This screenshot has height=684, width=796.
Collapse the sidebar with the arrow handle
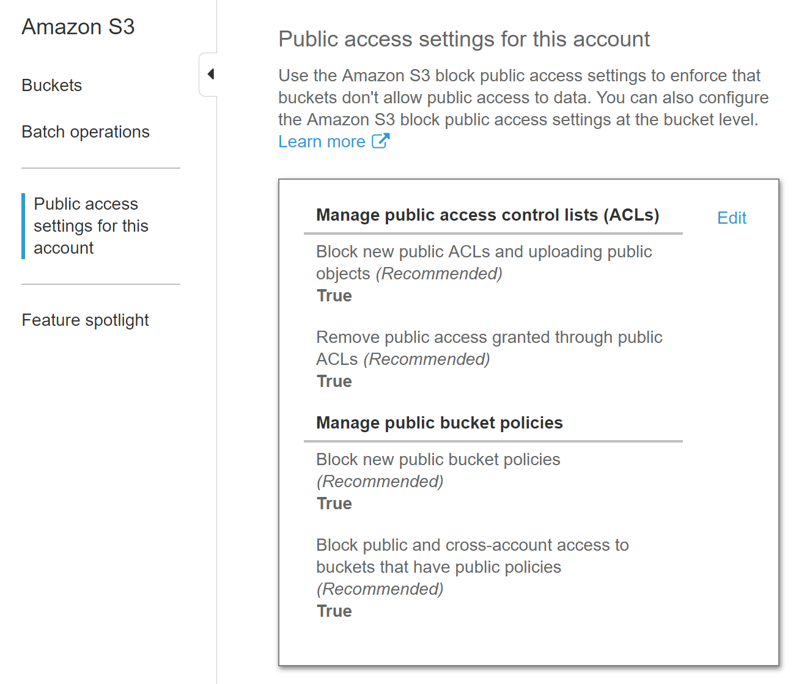coord(210,75)
